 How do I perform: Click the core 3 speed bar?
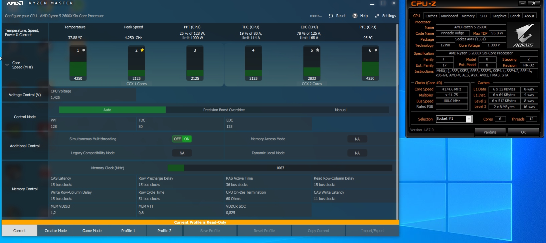point(195,63)
